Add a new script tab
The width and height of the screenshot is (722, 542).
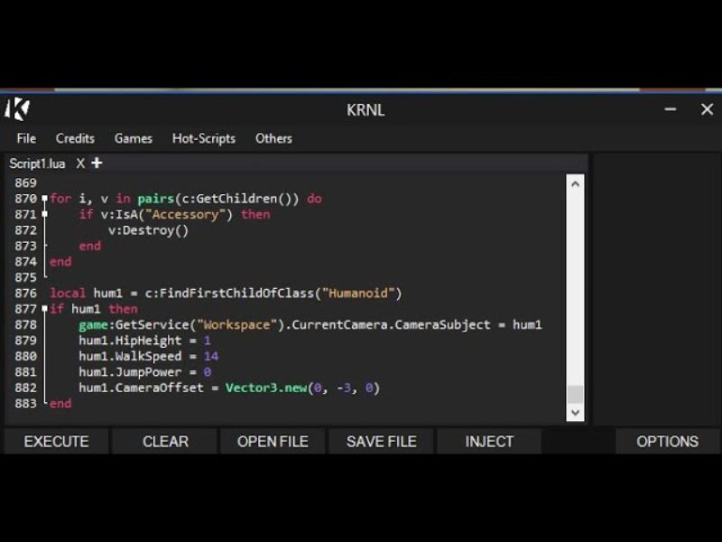[x=97, y=163]
